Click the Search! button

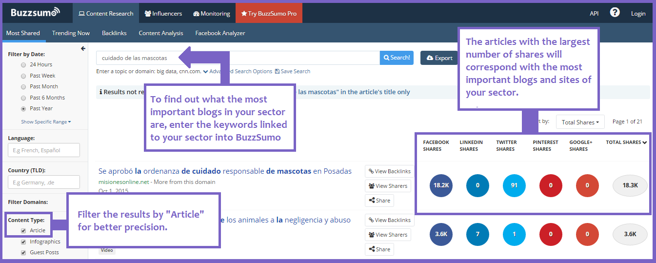tap(397, 58)
